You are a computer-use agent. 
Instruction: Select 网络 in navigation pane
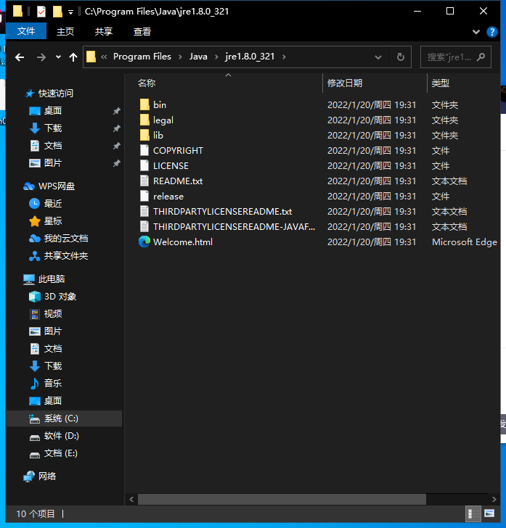point(47,476)
